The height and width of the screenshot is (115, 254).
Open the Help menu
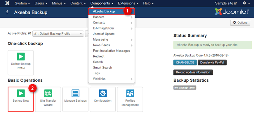[148, 3]
